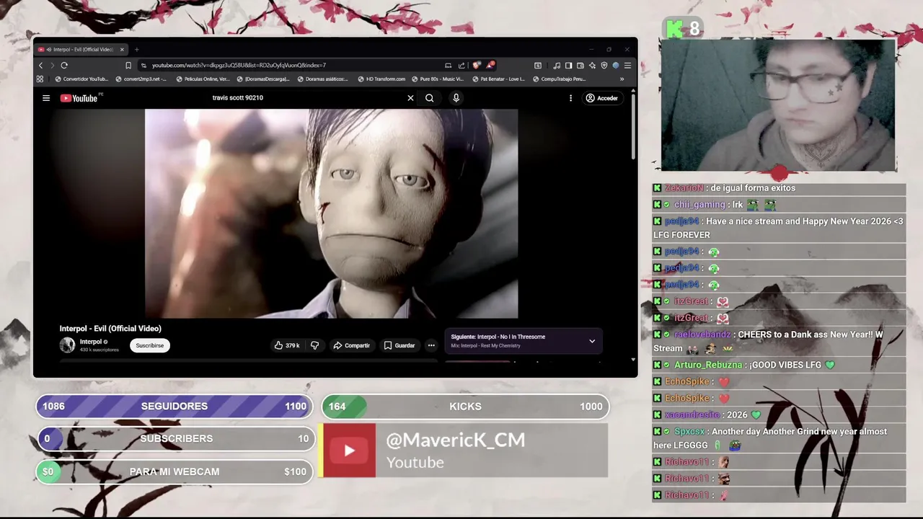Open HD Transform.com bookmark
Image resolution: width=923 pixels, height=519 pixels.
[381, 79]
